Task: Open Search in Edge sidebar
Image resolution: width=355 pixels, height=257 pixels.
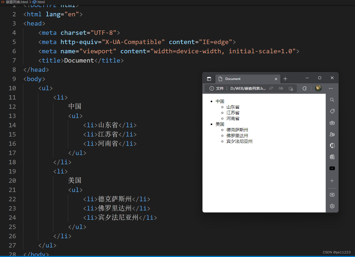Action: tap(332, 100)
